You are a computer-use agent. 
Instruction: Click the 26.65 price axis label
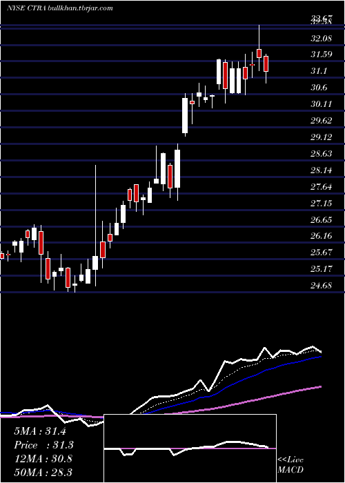(322, 219)
